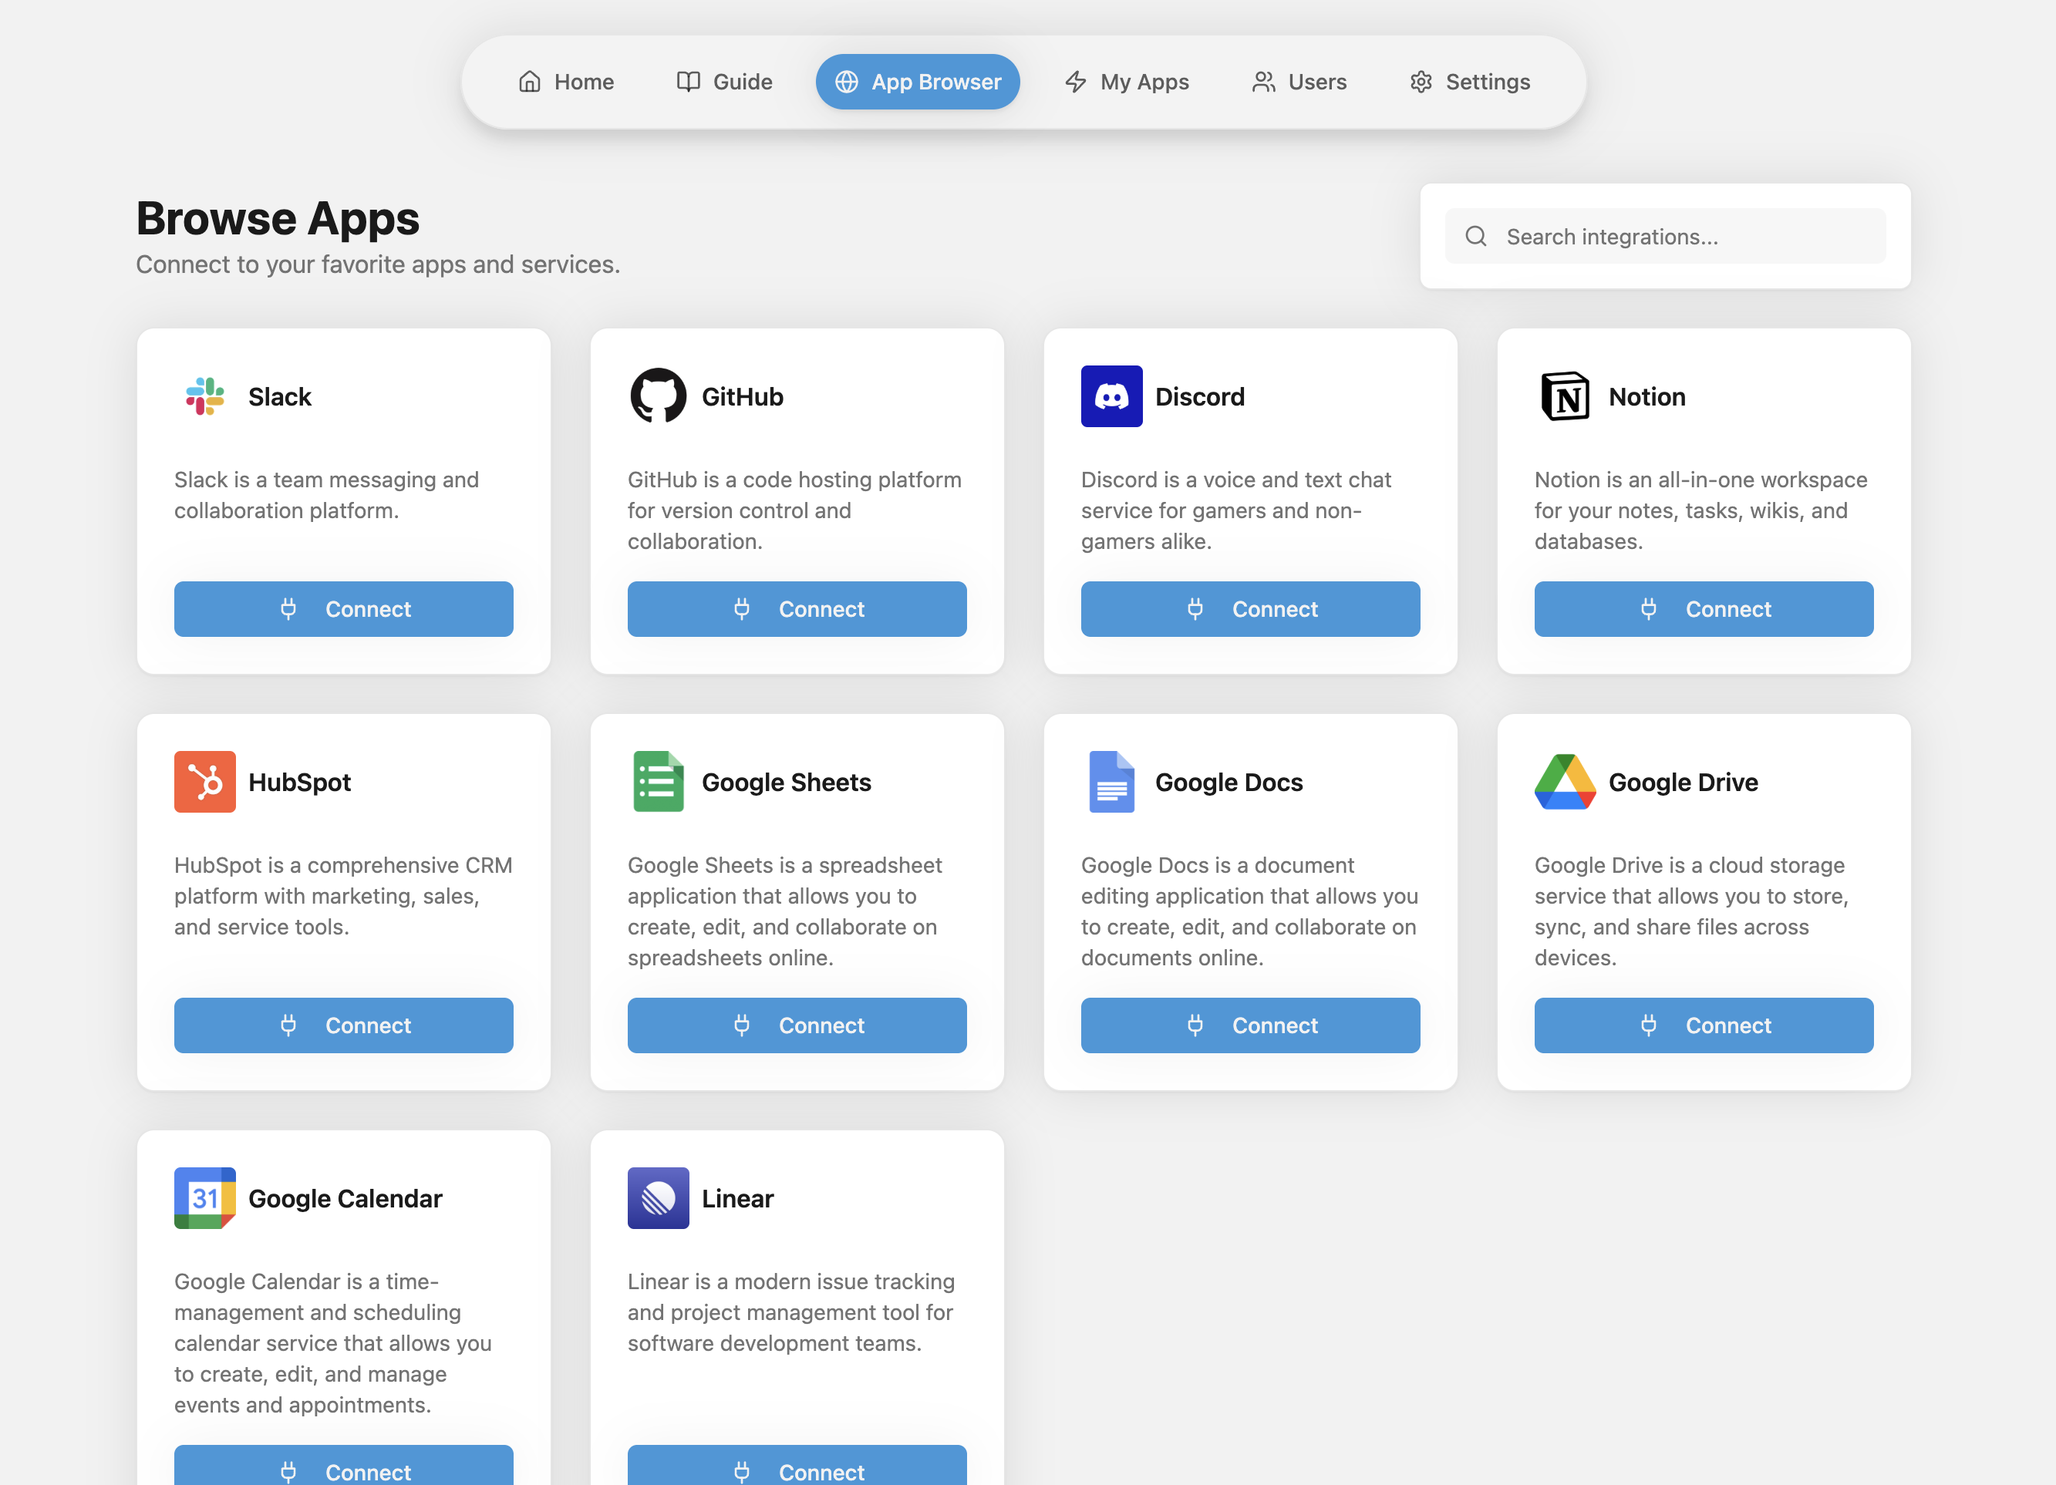
Task: Click 'Connect to your favorite apps' subtitle
Action: 378,264
